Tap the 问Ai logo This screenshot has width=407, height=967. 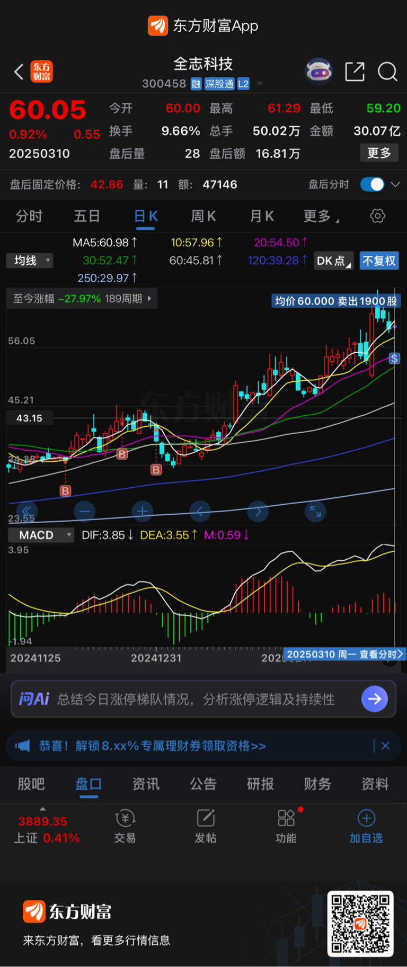click(34, 699)
